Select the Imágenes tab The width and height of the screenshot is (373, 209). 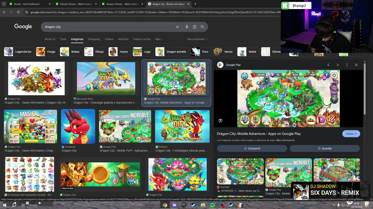[77, 39]
